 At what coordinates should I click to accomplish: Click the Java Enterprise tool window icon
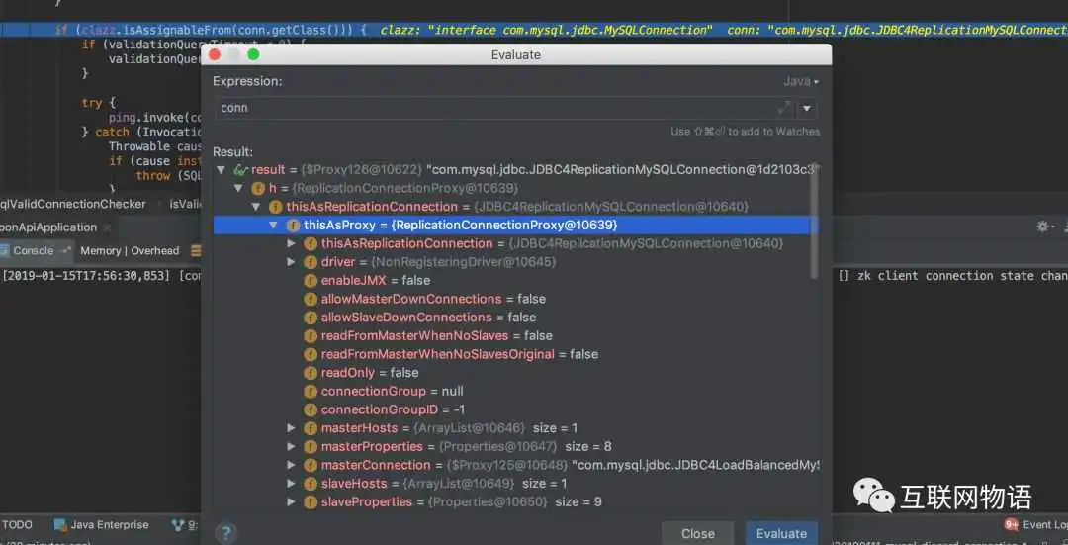coord(60,524)
